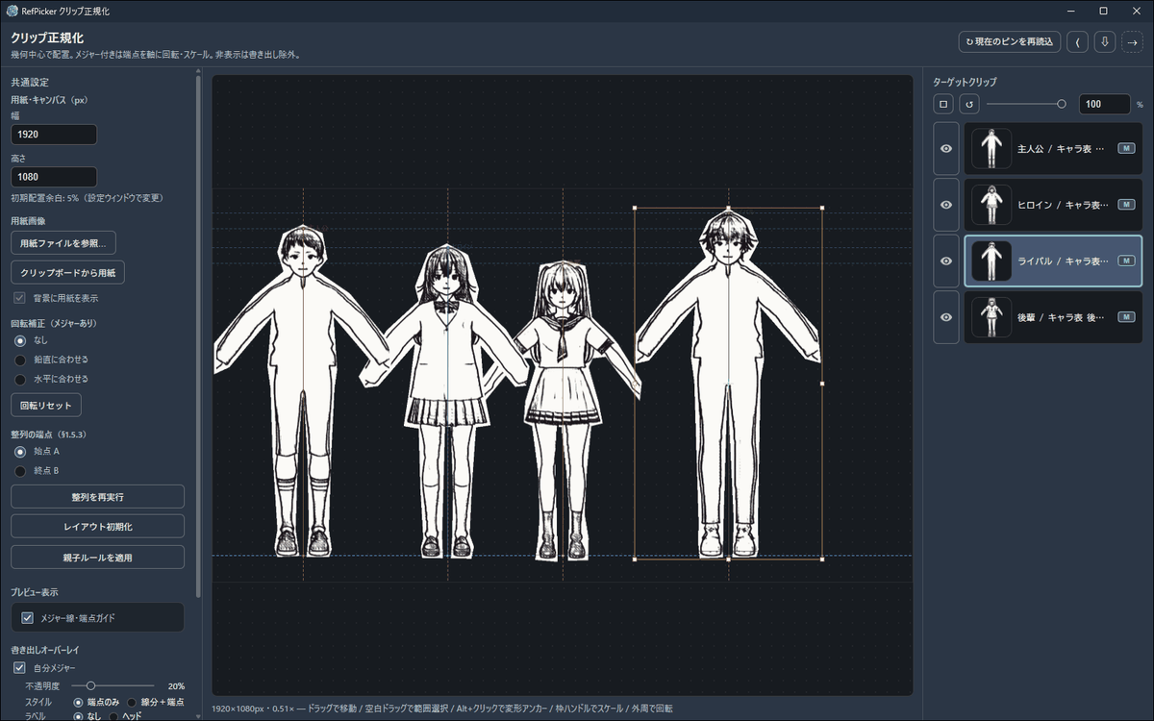Click the M badge on 主人公 clip
The height and width of the screenshot is (721, 1154).
(x=1126, y=149)
